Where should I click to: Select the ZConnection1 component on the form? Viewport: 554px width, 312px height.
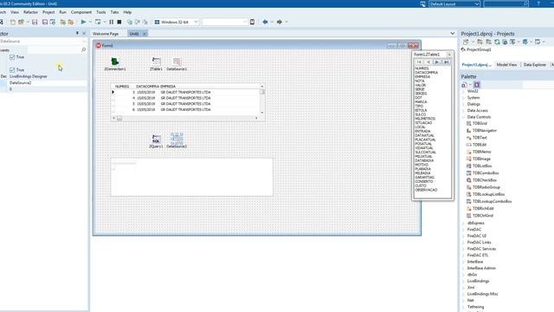coord(115,62)
